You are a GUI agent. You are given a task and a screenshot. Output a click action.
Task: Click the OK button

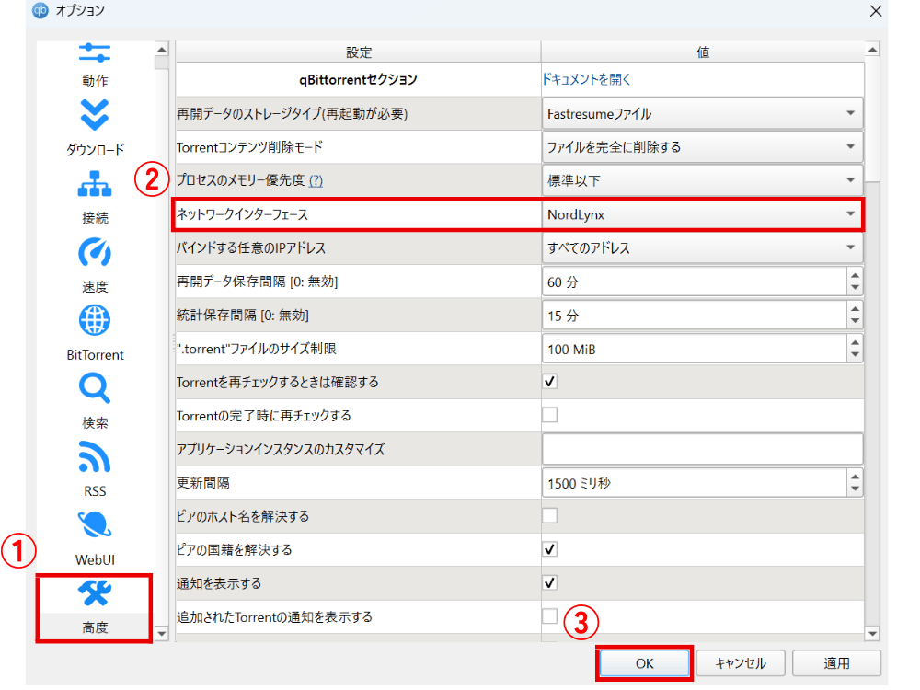(x=644, y=663)
